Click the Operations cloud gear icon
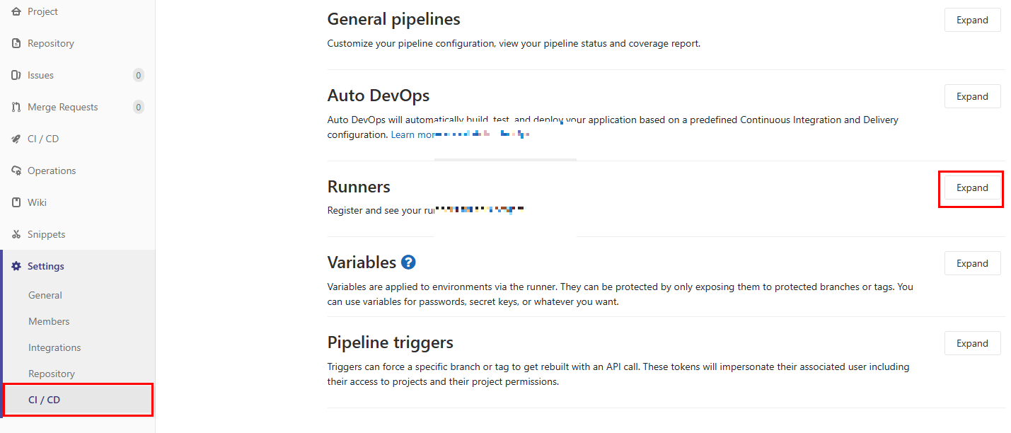1011x433 pixels. tap(16, 171)
